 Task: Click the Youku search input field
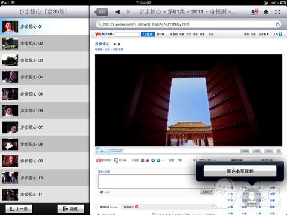click(127, 34)
